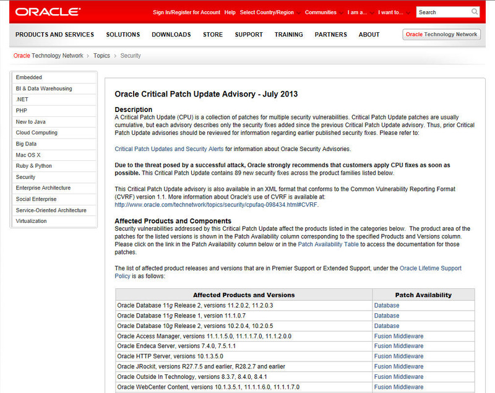Screen dimensions: 495x393
Task: Select the Downloads menu item
Action: click(171, 35)
